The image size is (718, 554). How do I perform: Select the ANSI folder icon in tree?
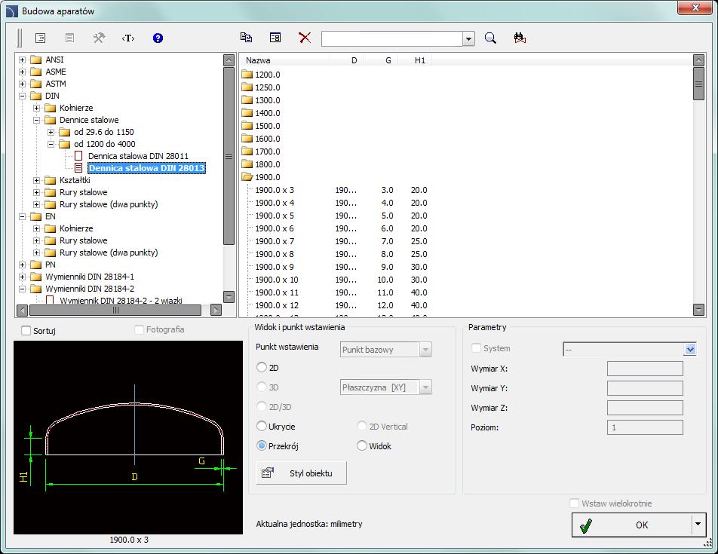pos(35,60)
